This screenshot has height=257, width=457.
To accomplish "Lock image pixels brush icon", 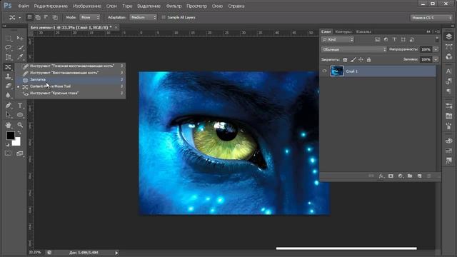I will (353, 60).
